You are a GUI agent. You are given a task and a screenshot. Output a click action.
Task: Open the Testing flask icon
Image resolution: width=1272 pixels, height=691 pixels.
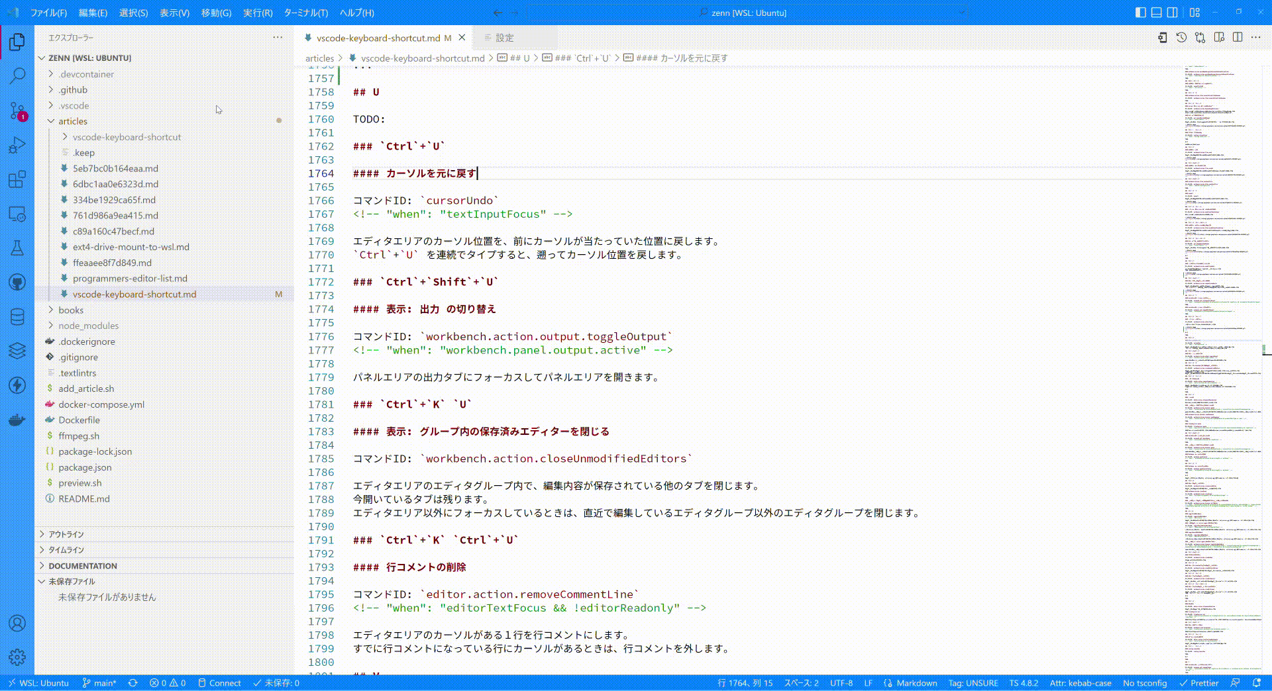(x=17, y=248)
